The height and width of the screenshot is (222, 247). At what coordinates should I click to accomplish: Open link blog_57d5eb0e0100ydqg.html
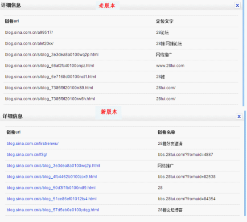(53, 210)
